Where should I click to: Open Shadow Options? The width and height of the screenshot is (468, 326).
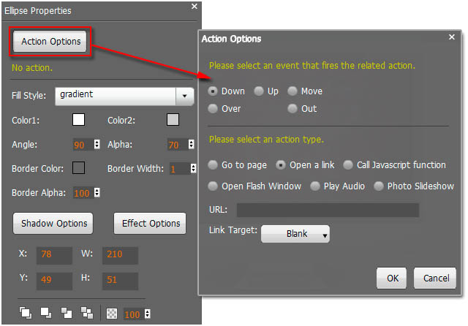[54, 223]
